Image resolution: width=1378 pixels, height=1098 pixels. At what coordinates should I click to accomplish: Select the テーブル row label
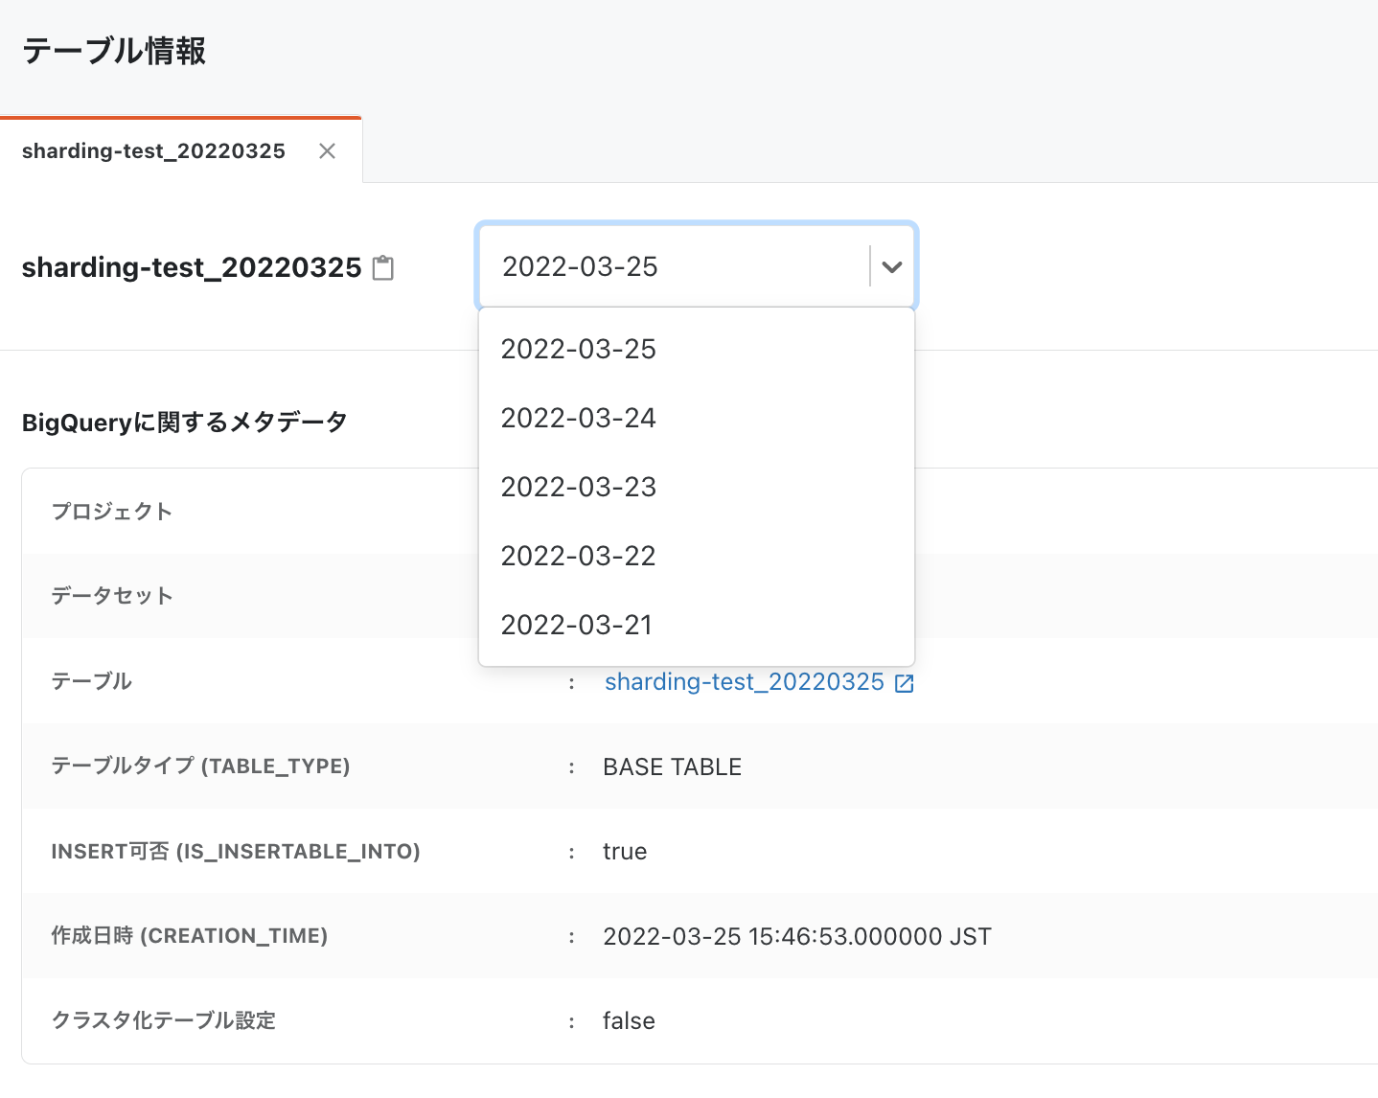pyautogui.click(x=92, y=681)
